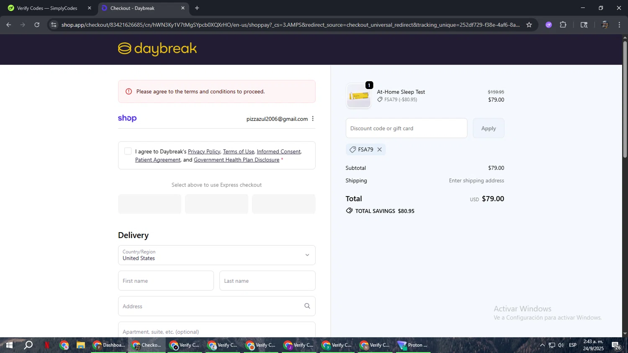The height and width of the screenshot is (353, 628).
Task: Open the network icon in the system tray
Action: click(x=552, y=345)
